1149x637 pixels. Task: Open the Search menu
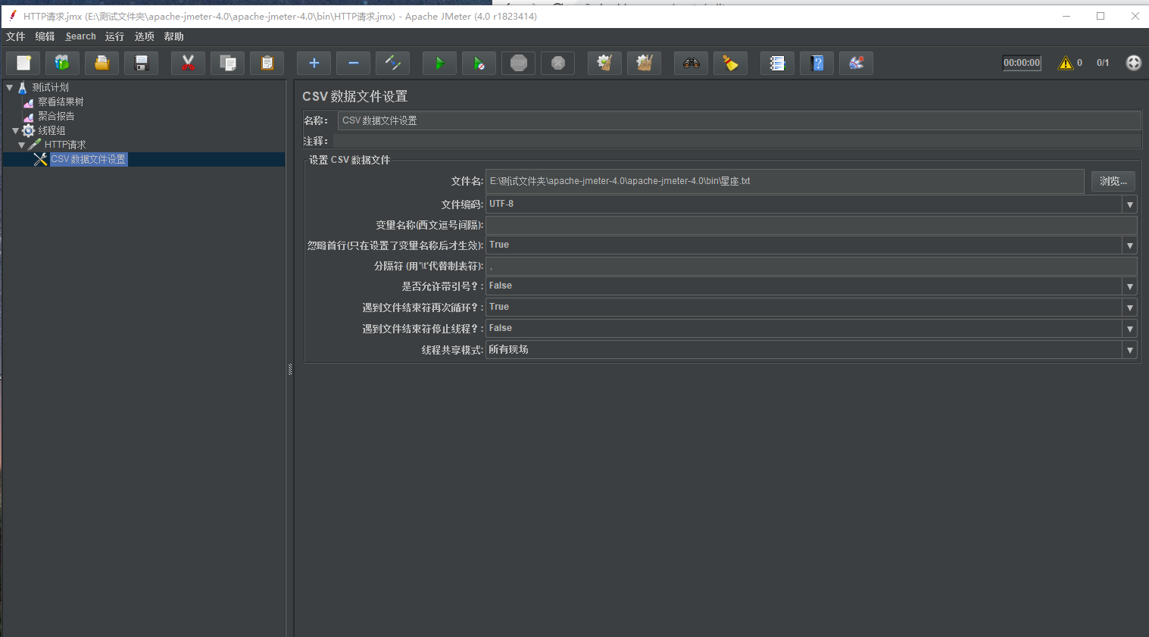point(81,36)
